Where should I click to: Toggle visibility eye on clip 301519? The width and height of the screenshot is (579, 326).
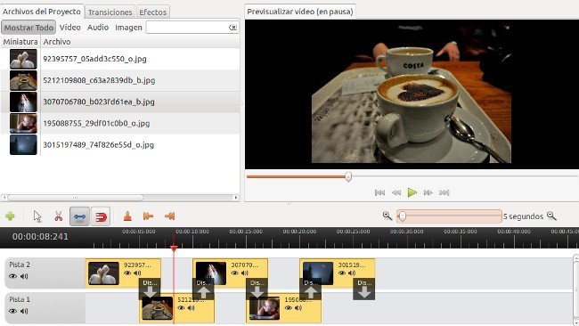click(342, 273)
